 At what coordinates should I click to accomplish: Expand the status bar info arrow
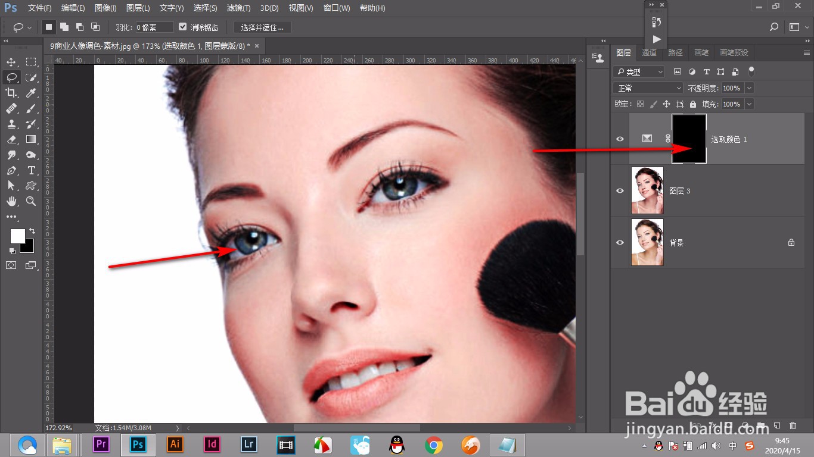click(177, 428)
